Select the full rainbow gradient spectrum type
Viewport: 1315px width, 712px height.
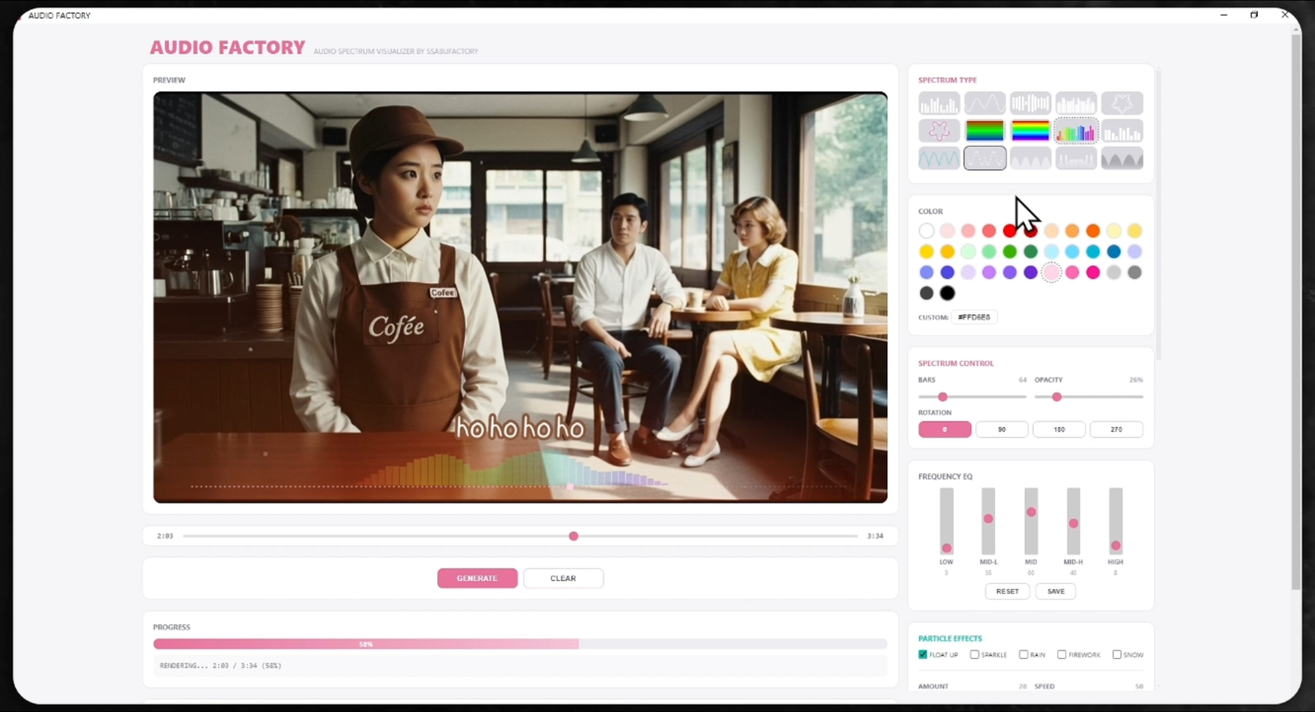(x=1030, y=131)
